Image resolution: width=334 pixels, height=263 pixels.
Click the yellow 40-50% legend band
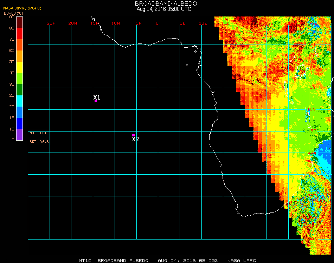click(19, 67)
